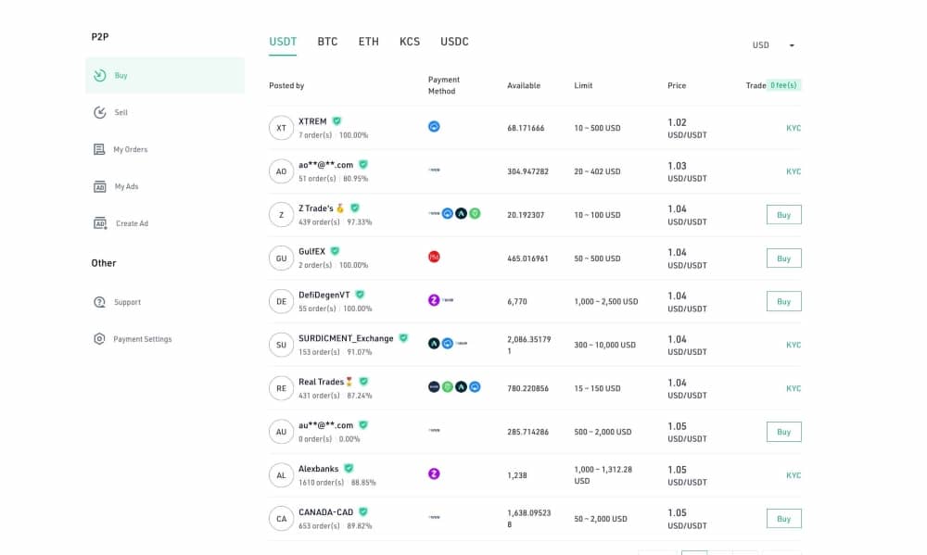Viewport: 927px width, 555px height.
Task: Click XTREM's blue payment method icon
Action: click(434, 127)
